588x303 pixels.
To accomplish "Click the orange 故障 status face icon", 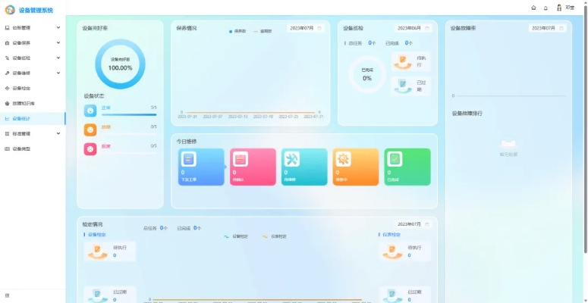I will pyautogui.click(x=90, y=130).
